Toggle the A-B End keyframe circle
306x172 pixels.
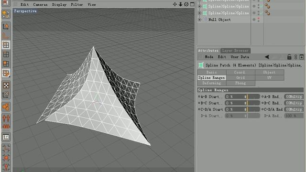click(x=262, y=97)
